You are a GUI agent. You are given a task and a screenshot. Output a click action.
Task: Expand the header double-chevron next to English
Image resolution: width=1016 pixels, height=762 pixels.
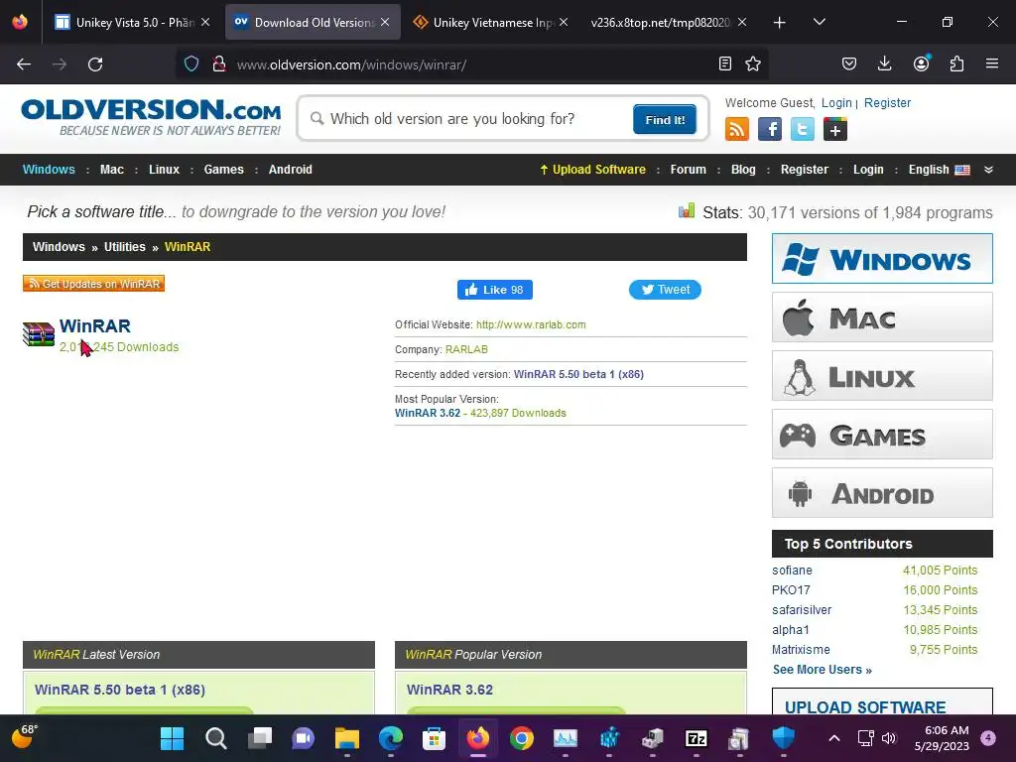tap(989, 170)
